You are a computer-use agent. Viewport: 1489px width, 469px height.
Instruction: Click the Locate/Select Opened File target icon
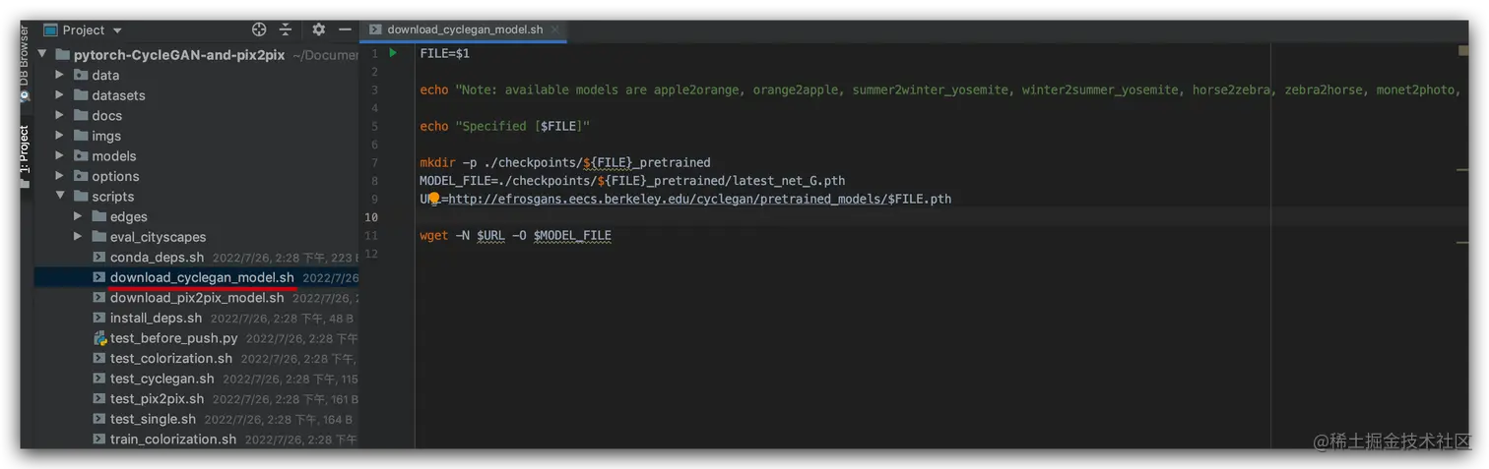click(259, 29)
